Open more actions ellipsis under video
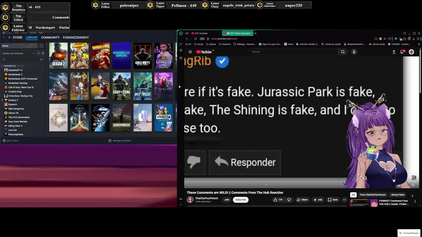The width and height of the screenshot is (422, 237). click(345, 199)
